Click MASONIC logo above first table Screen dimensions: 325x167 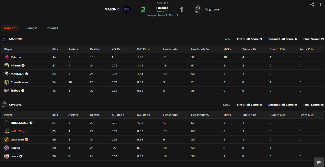(x=4, y=39)
